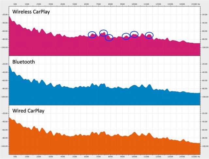
Task: Click the orange Wired CarPlay spectrum fill
Action: 65,145
